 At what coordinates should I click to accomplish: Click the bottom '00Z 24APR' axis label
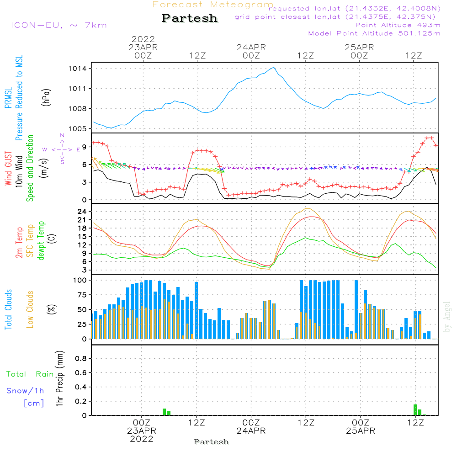click(251, 427)
